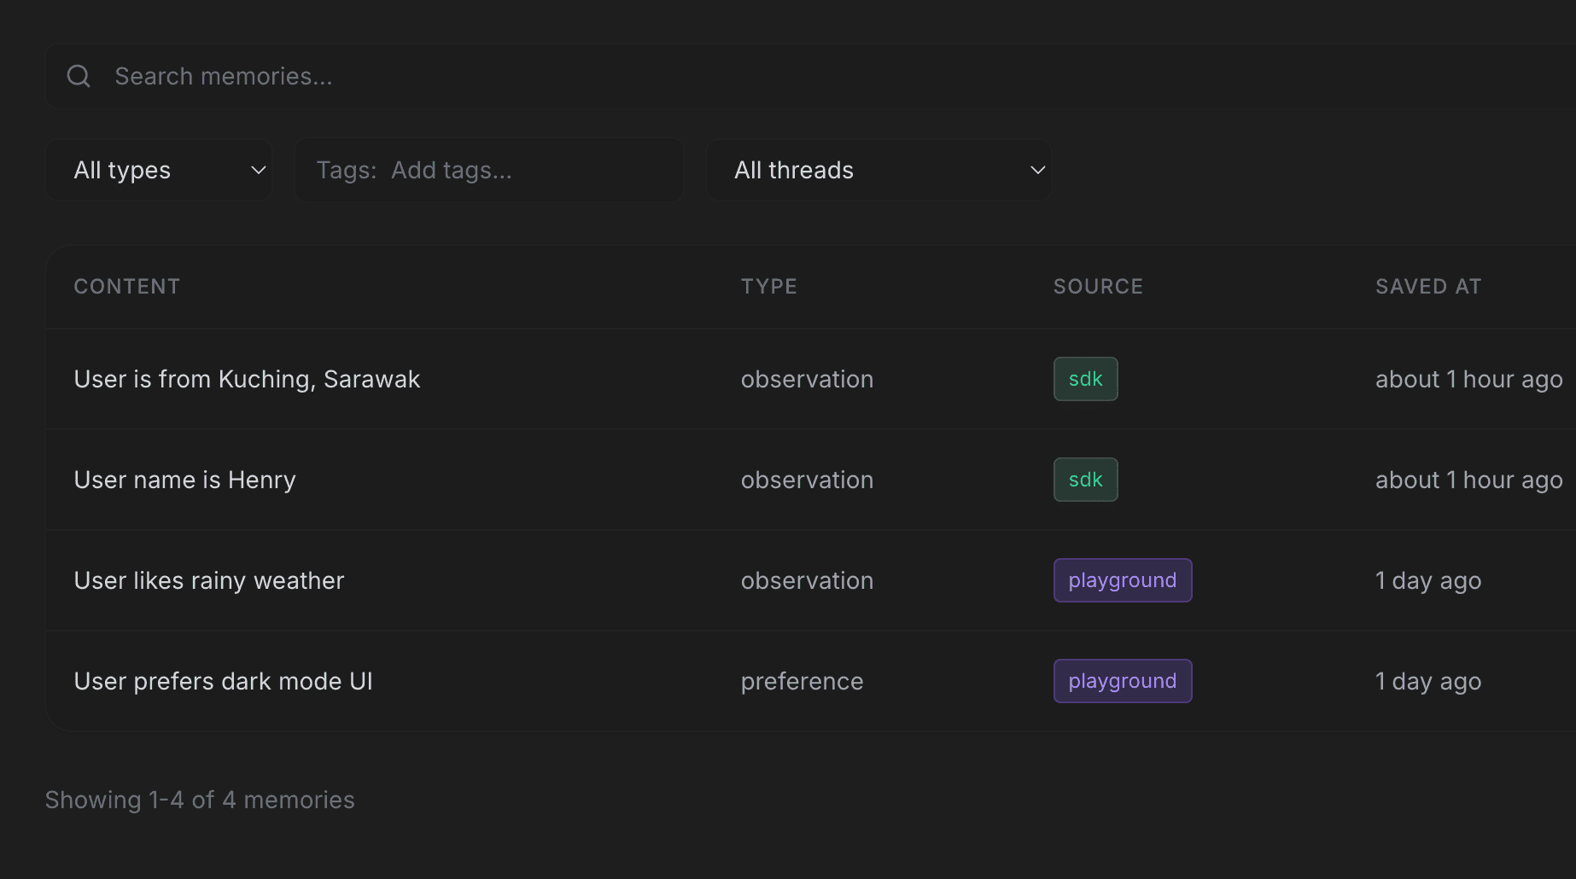Click the All types chevron arrow

tap(258, 171)
